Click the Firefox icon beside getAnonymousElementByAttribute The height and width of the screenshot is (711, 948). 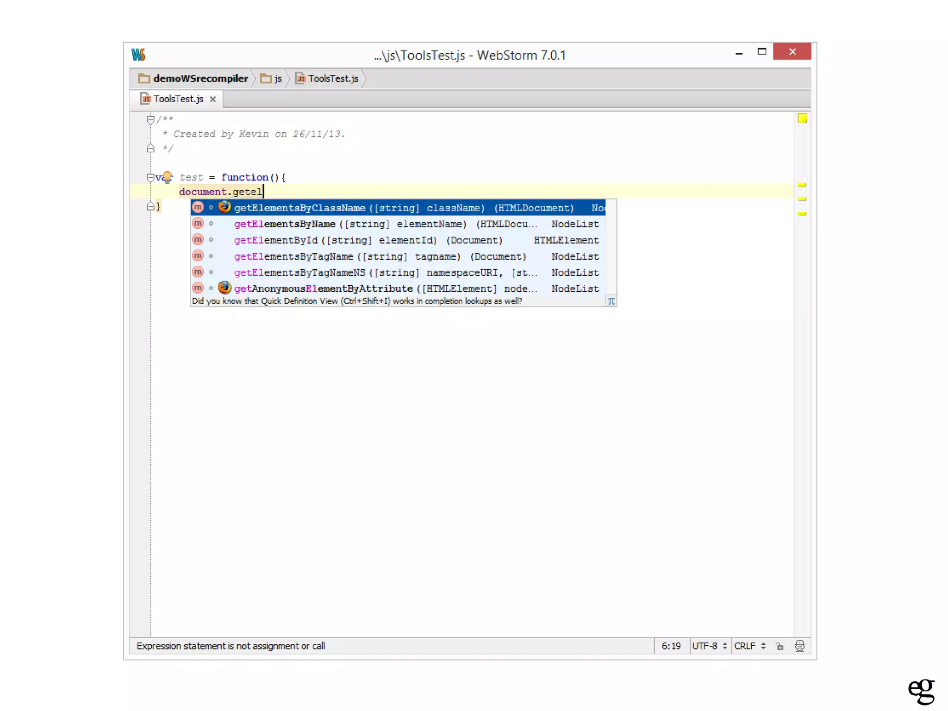pyautogui.click(x=225, y=288)
